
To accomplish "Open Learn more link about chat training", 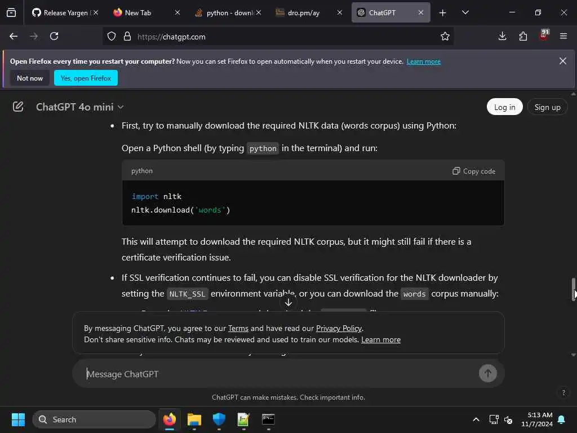I will tap(381, 339).
